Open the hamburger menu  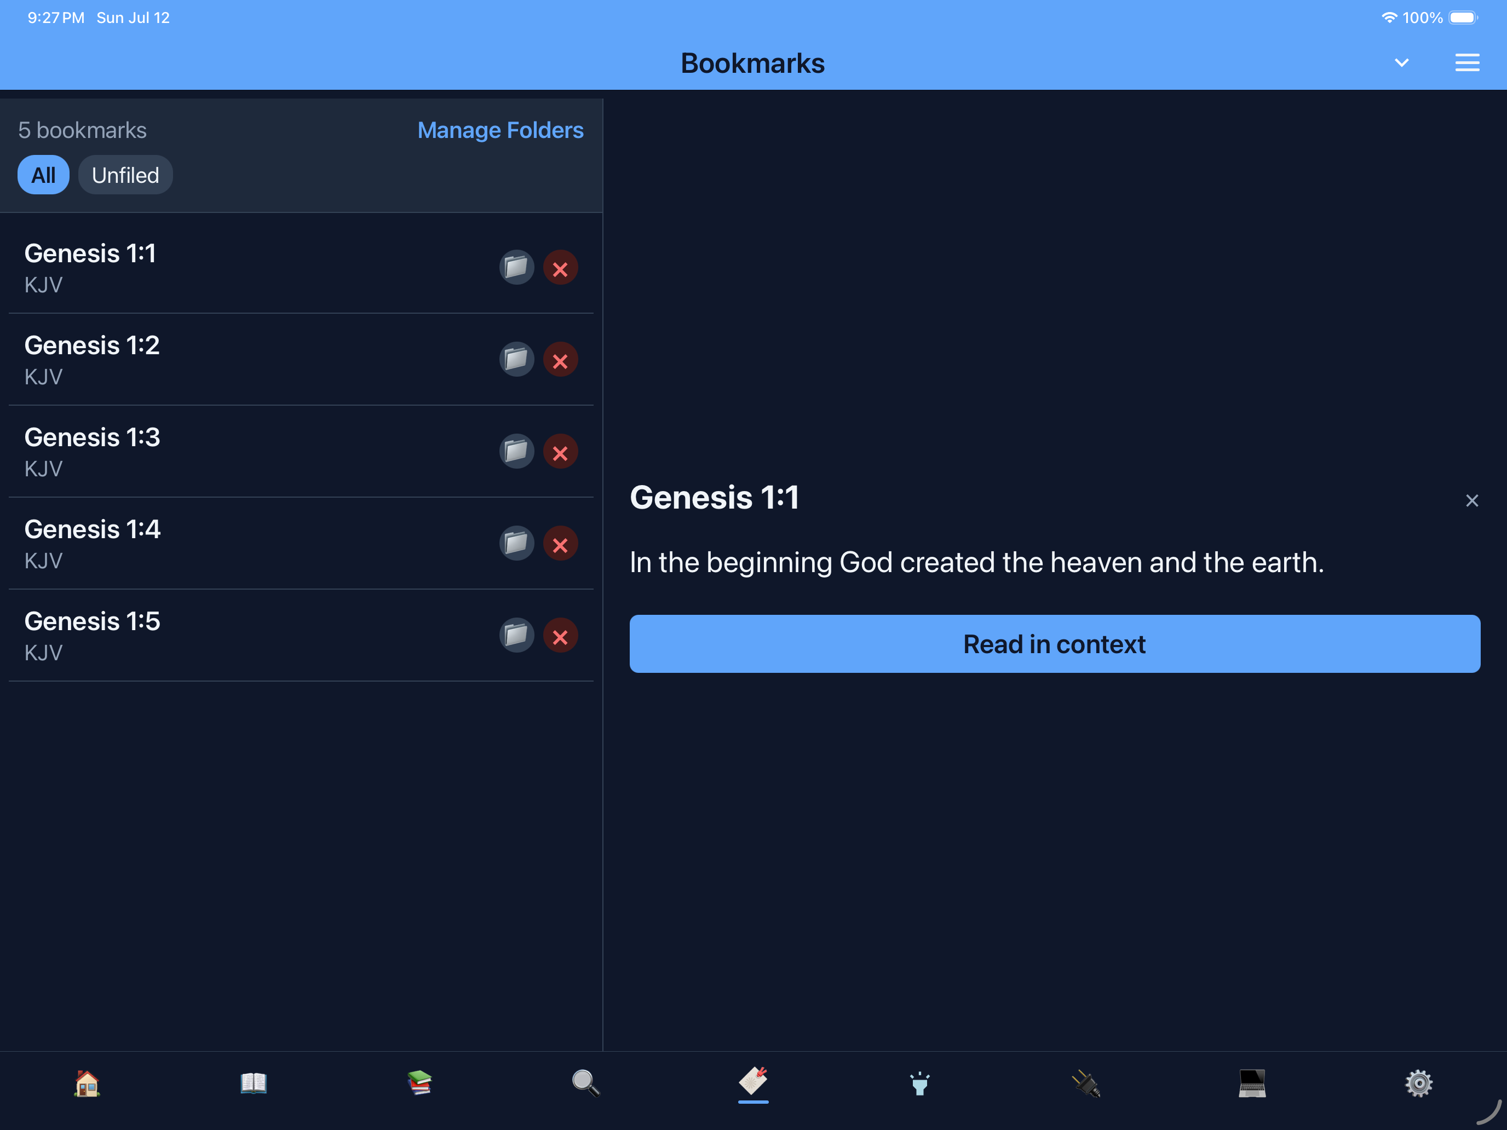1468,62
